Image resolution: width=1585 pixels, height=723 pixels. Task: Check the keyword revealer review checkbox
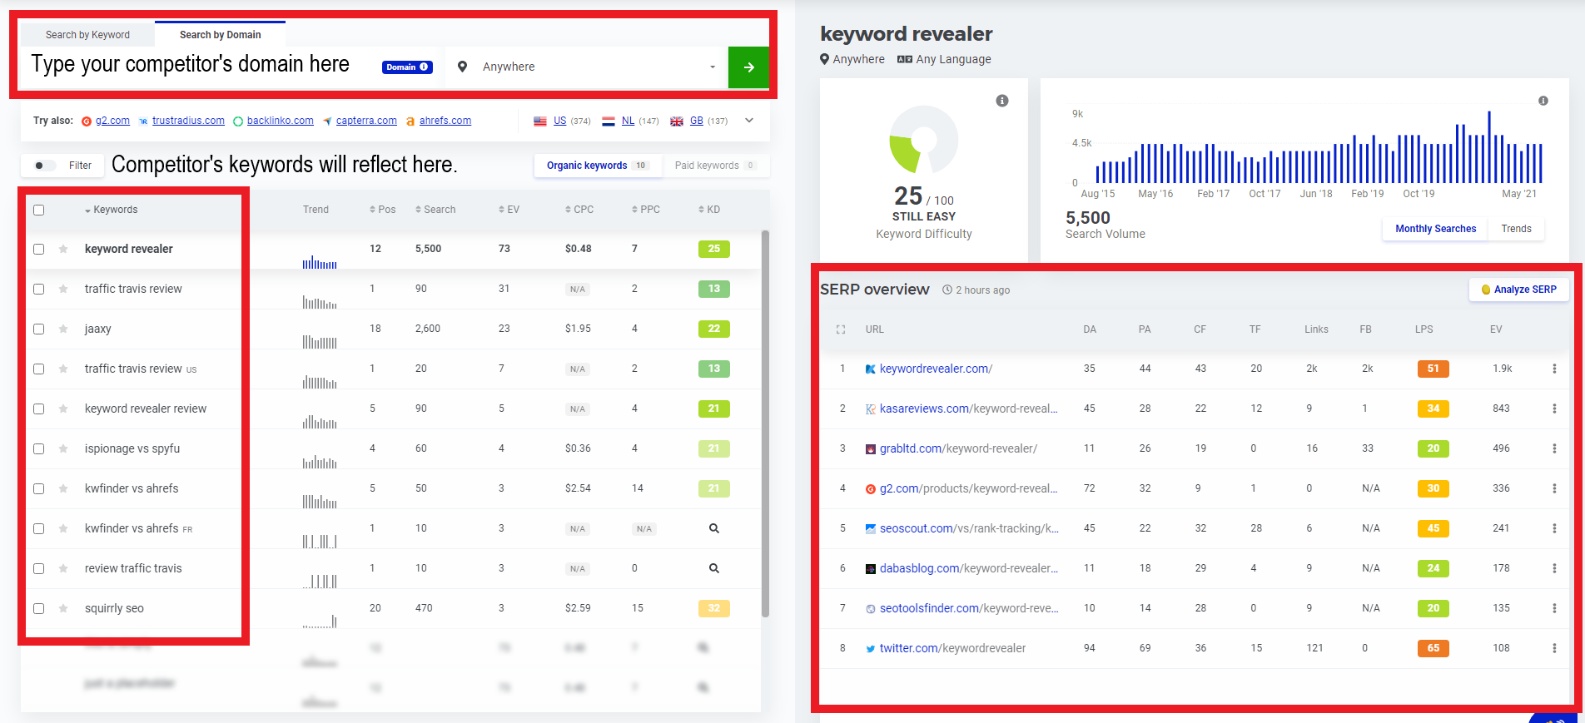38,409
